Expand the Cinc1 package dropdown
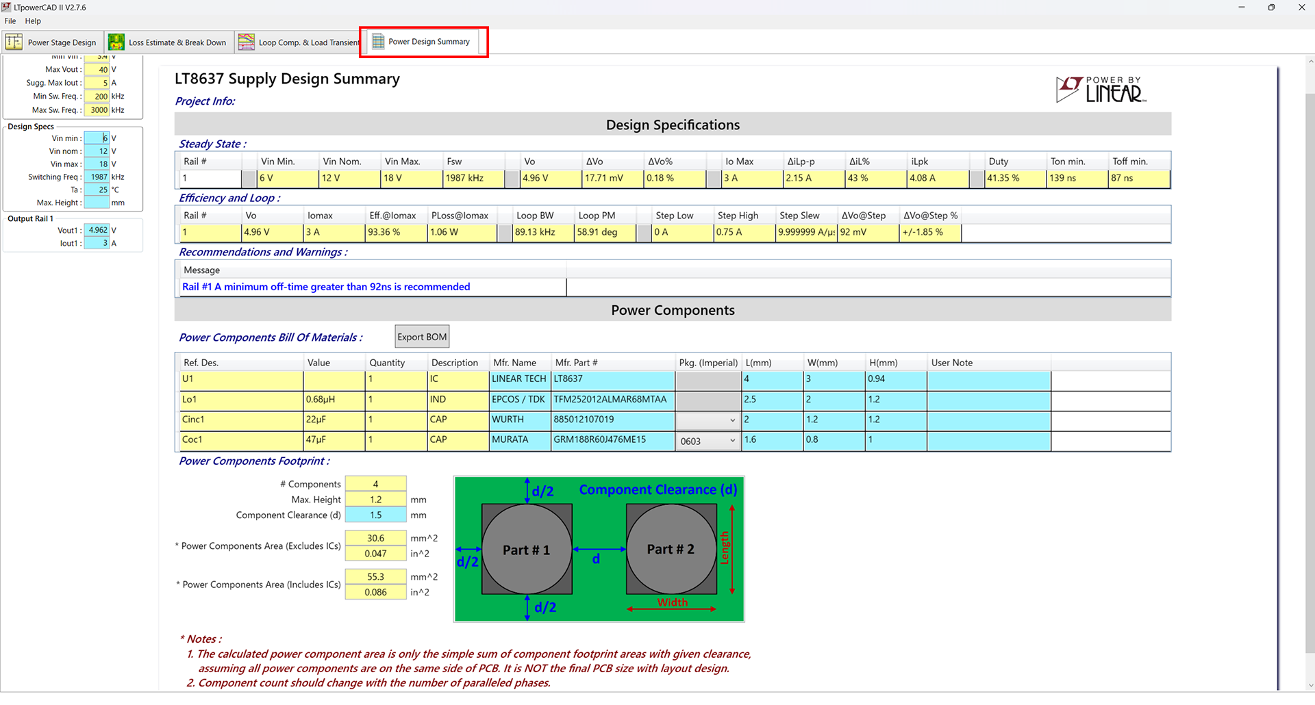This screenshot has height=705, width=1315. 732,420
